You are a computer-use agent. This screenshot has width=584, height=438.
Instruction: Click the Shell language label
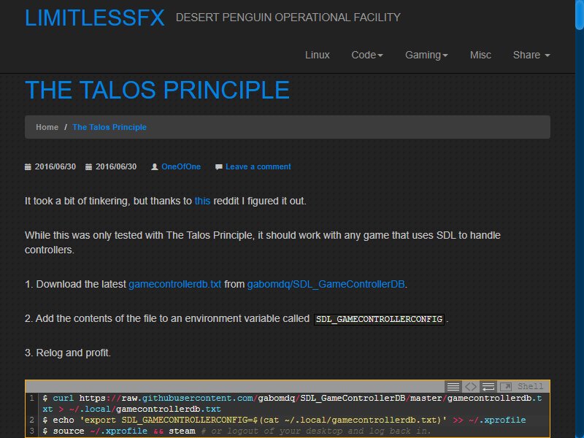pos(531,387)
